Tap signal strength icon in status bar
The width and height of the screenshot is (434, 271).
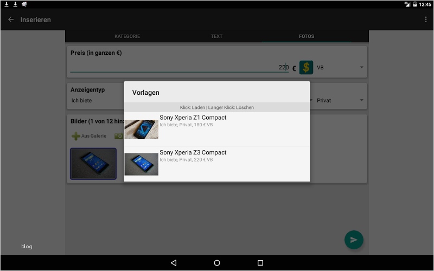pos(407,4)
